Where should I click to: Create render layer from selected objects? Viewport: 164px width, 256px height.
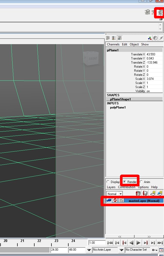click(160, 193)
